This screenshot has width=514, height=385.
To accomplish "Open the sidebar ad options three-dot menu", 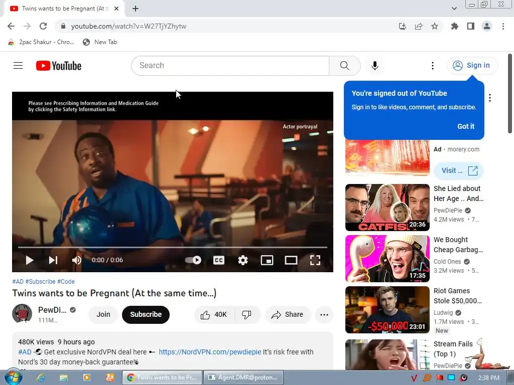I will coord(490,98).
